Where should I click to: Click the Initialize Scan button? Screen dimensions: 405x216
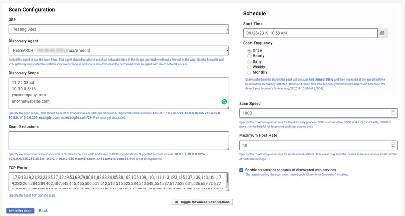[21, 210]
